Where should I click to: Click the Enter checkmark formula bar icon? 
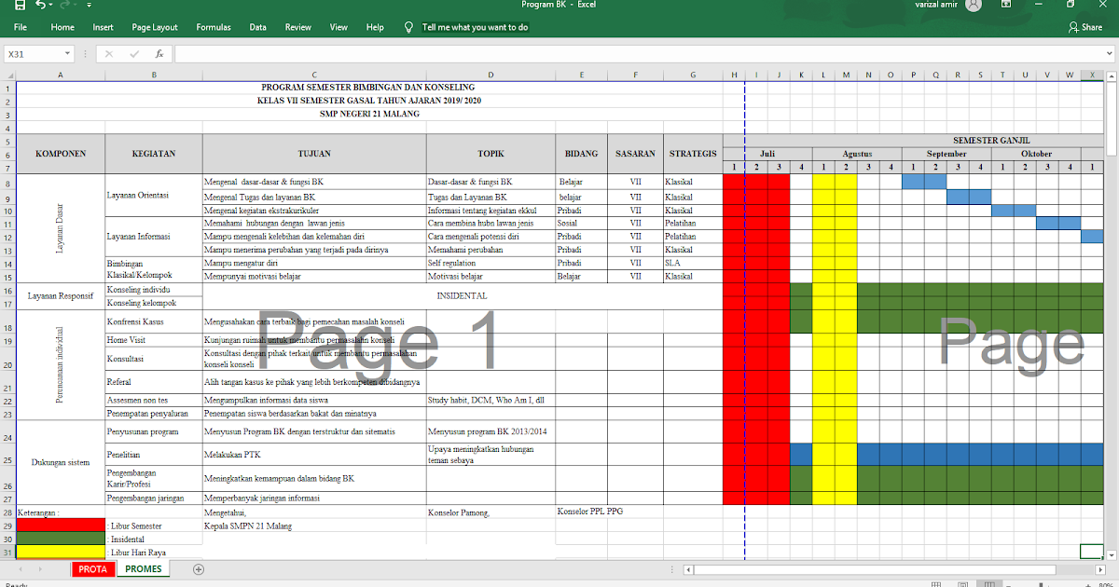coord(135,54)
